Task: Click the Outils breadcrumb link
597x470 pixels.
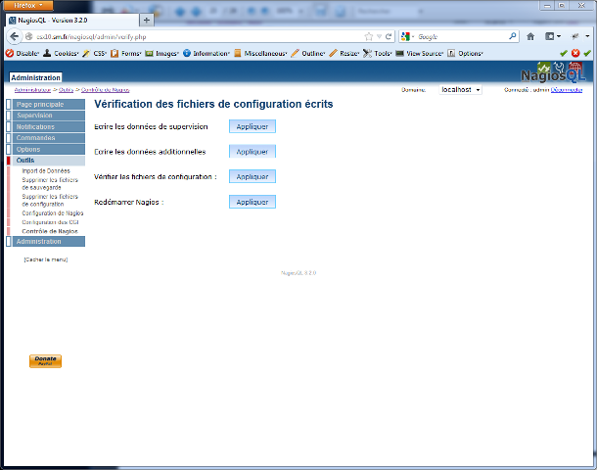Action: [x=66, y=90]
